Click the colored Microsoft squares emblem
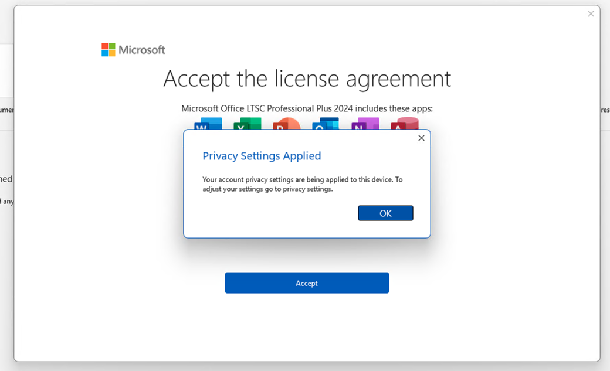This screenshot has height=371, width=610. [108, 49]
